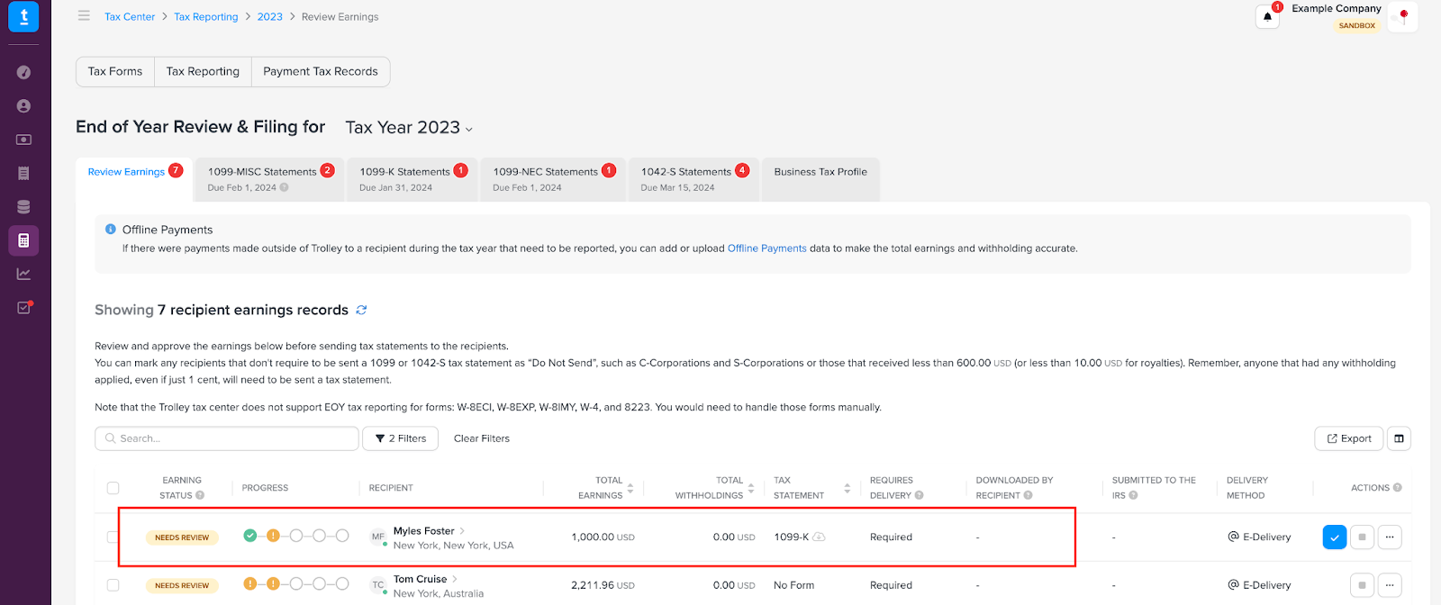This screenshot has height=605, width=1441.
Task: Toggle the column visibility icon
Action: pyautogui.click(x=1399, y=438)
